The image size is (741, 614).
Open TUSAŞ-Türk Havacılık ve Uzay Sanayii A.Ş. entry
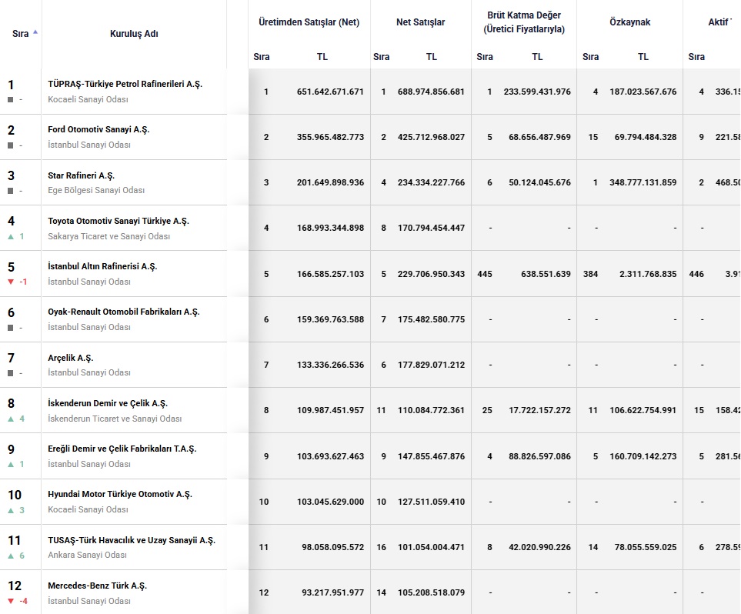[132, 540]
